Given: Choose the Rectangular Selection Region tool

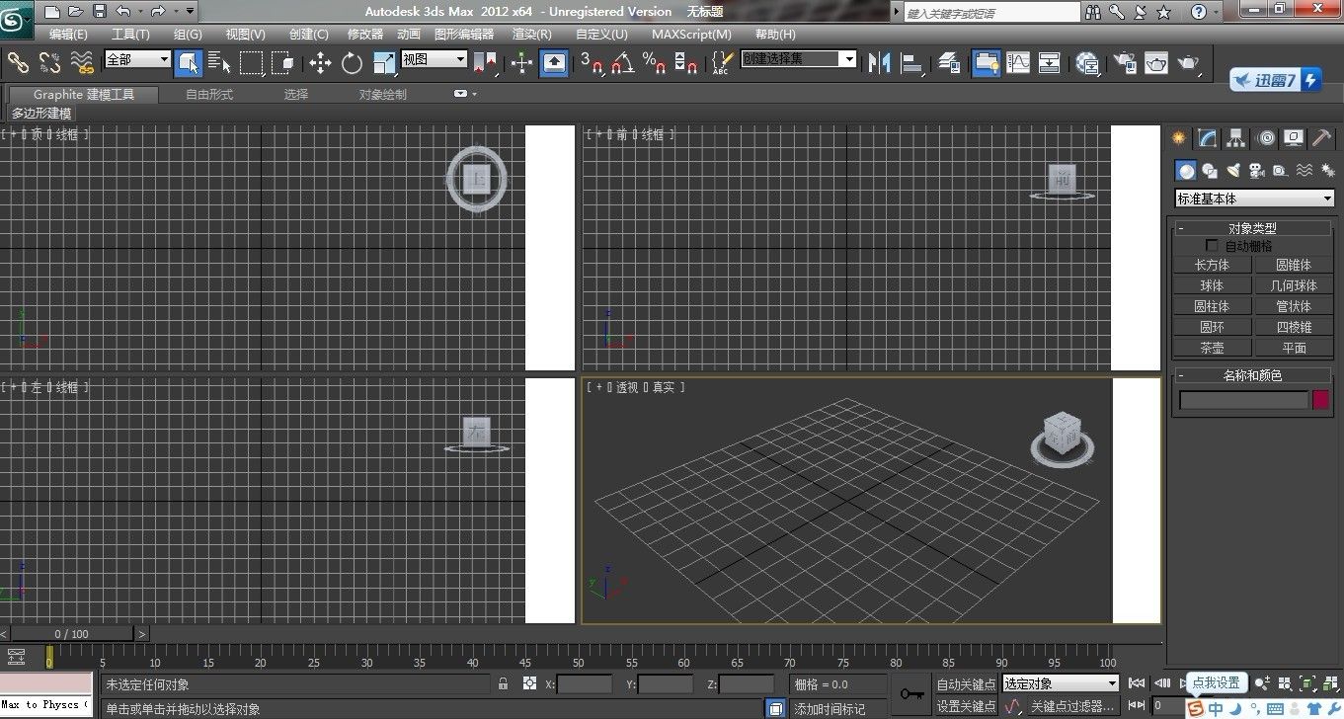Looking at the screenshot, I should tap(252, 62).
